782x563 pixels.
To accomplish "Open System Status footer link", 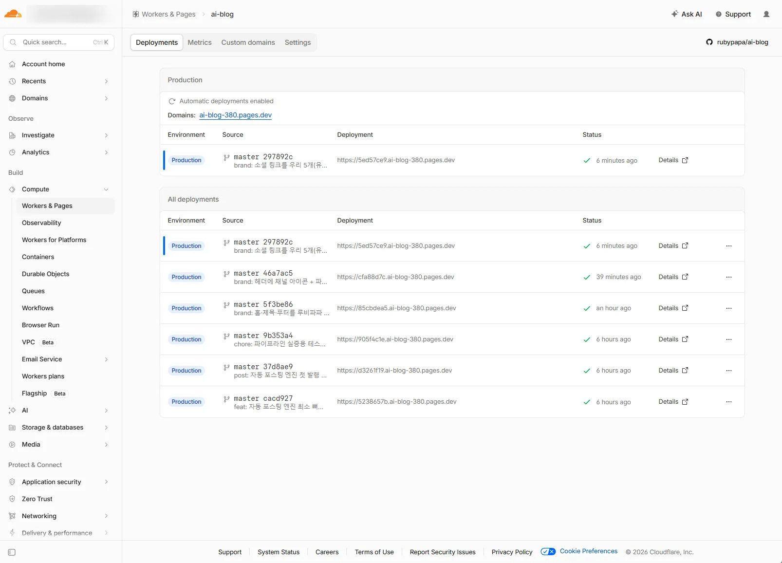I will click(279, 552).
